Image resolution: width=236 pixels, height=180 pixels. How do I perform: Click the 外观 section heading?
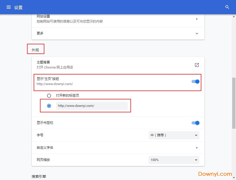point(35,50)
